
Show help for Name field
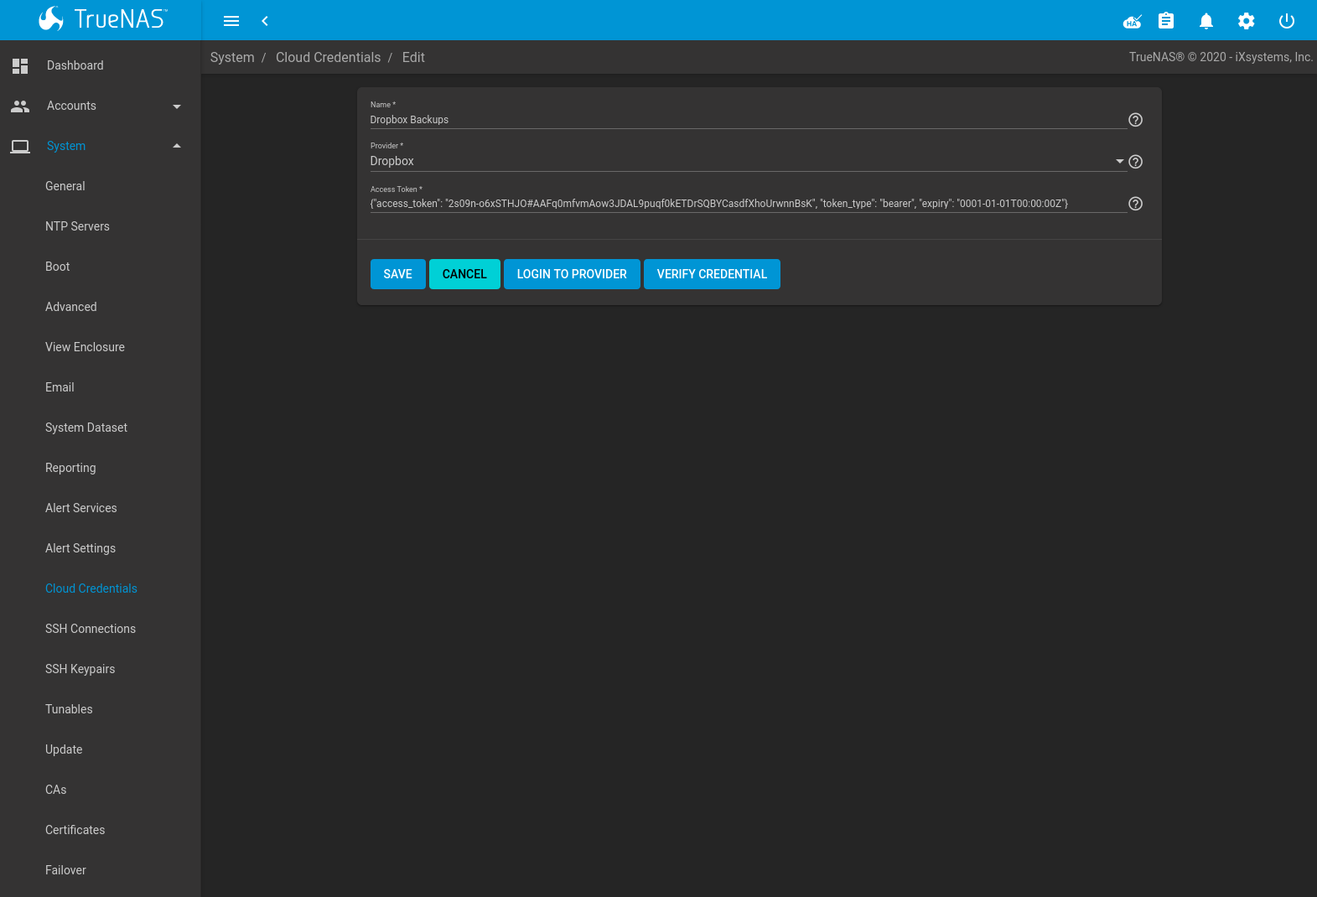tap(1135, 120)
